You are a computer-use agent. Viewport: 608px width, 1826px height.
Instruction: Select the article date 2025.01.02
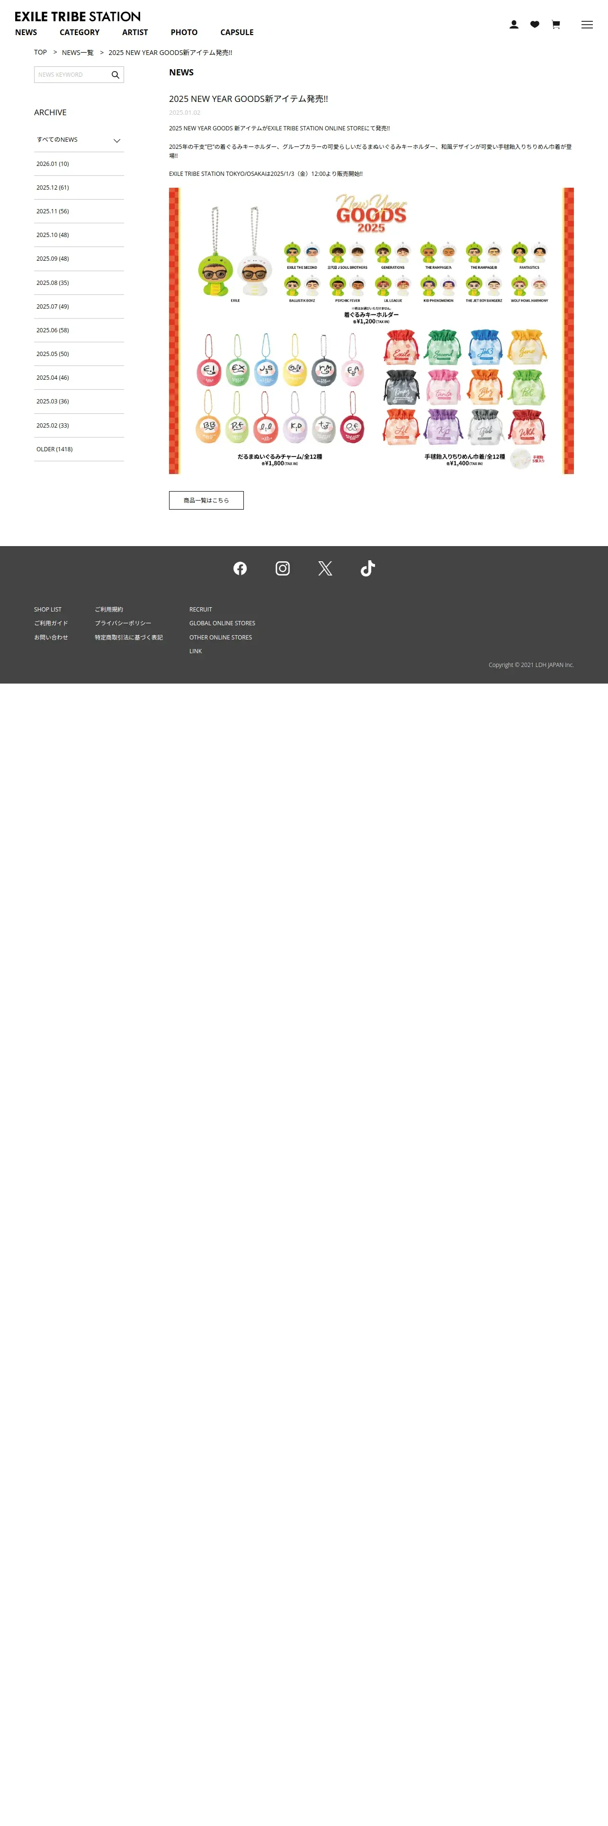click(x=185, y=113)
